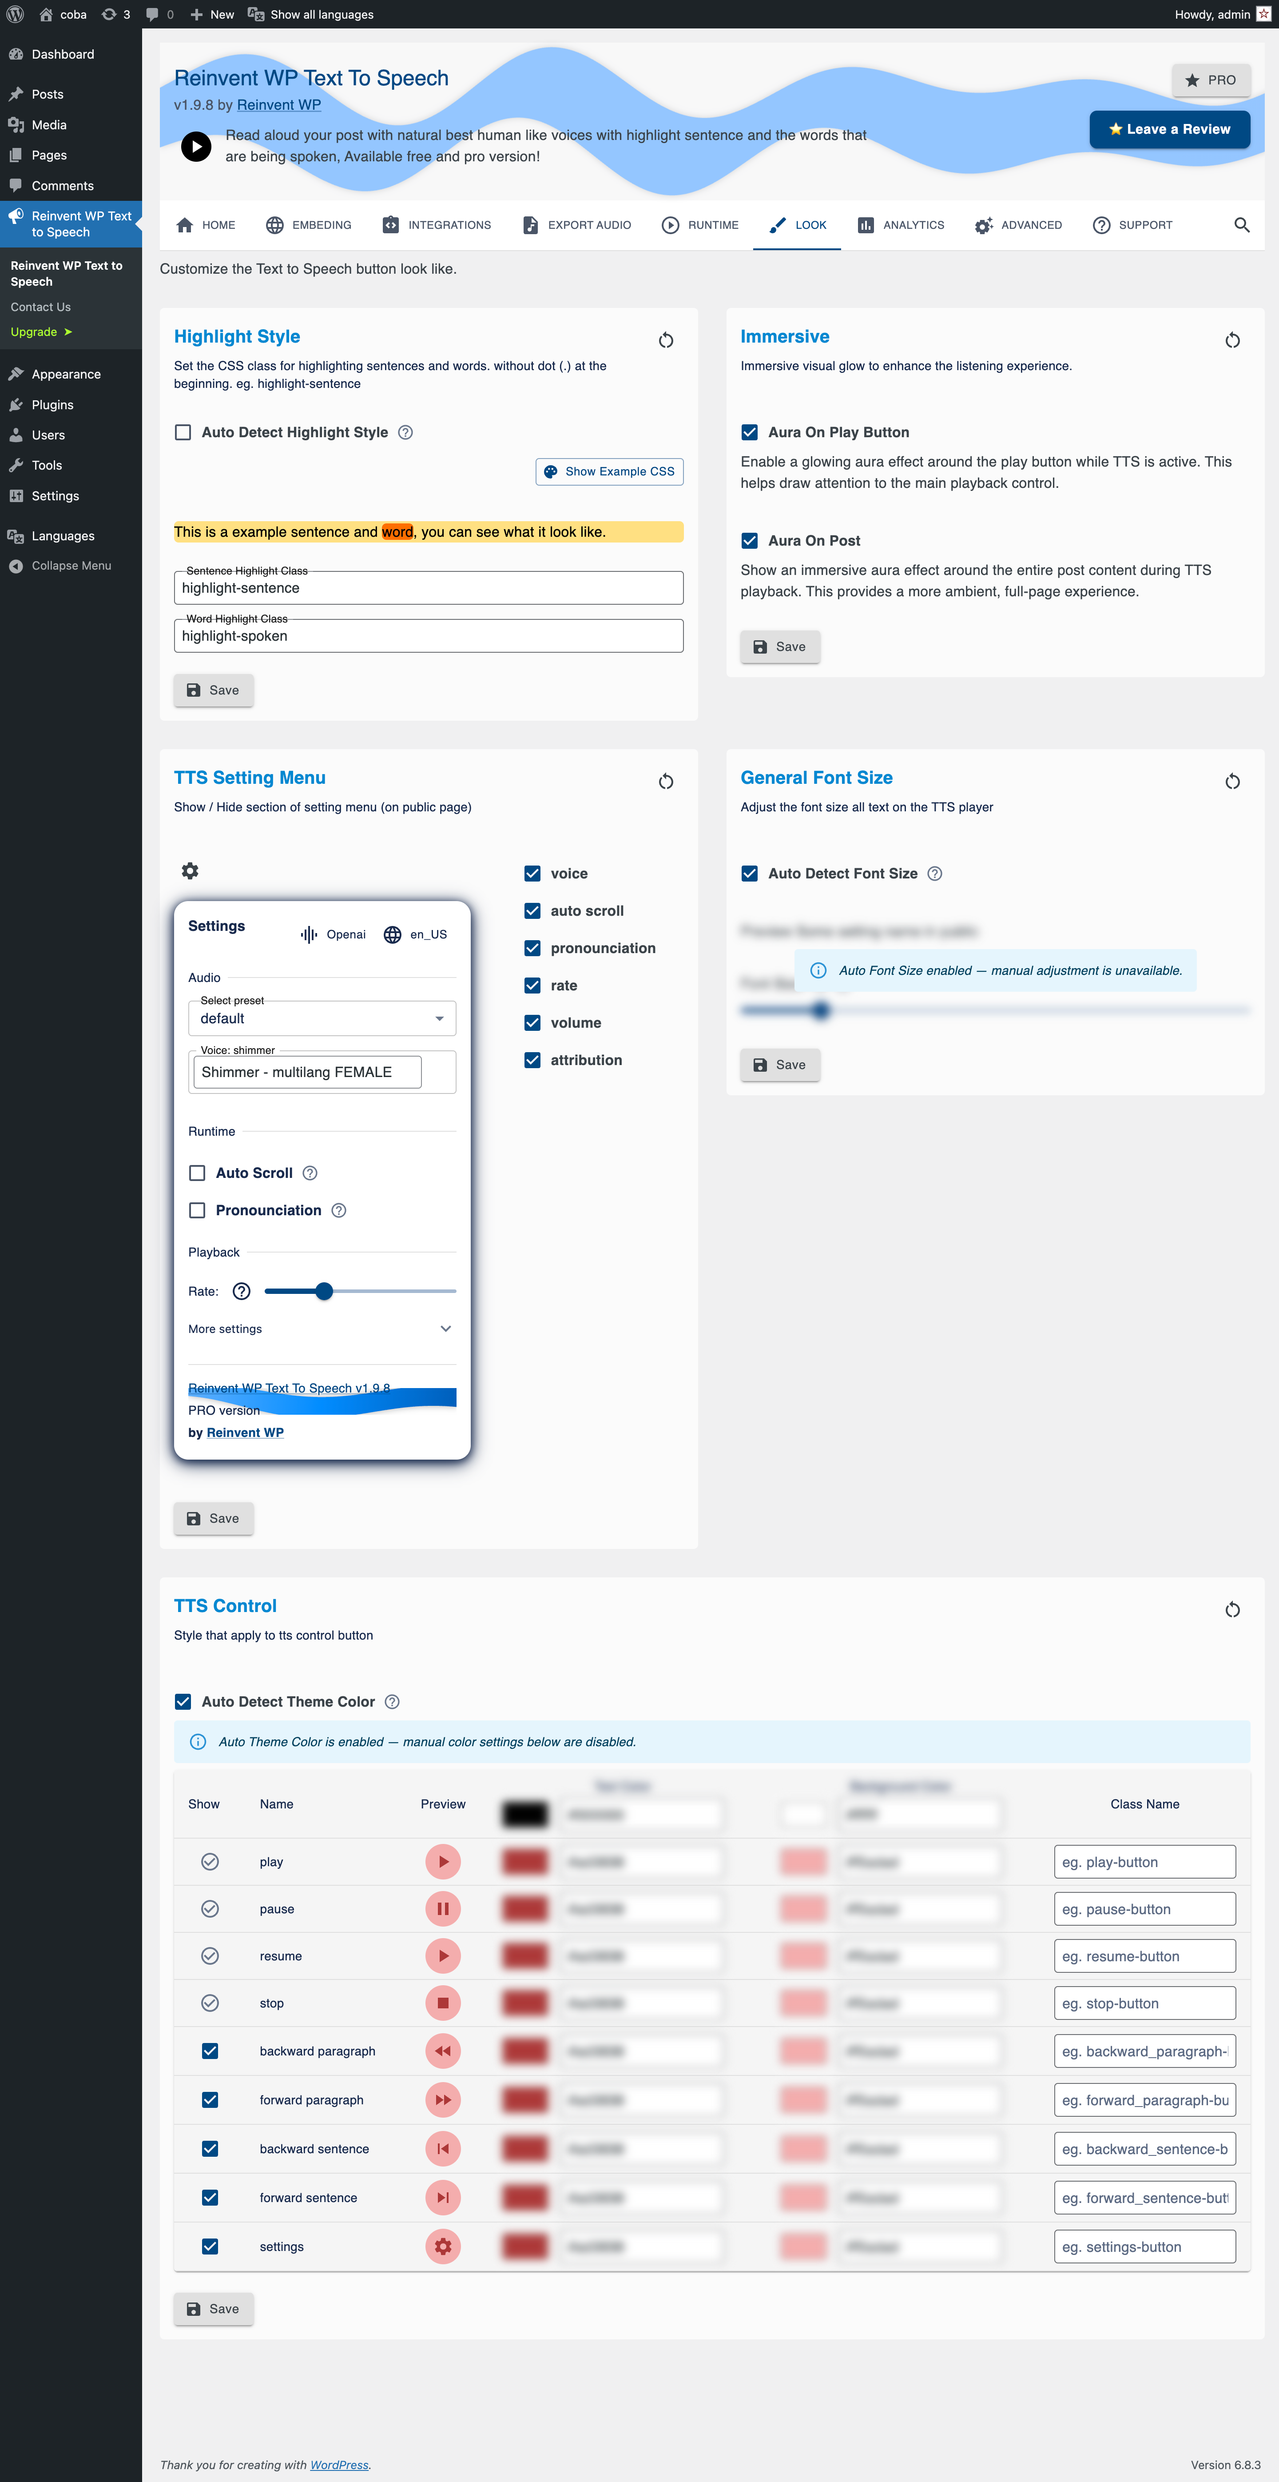Screen dimensions: 1279x2482
Task: Click the settings gear icon above the Settings preview
Action: [190, 870]
